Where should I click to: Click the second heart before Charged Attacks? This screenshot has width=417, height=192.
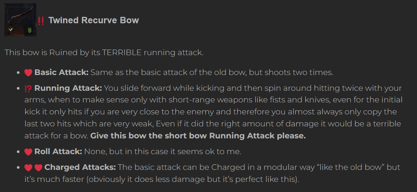coord(38,167)
